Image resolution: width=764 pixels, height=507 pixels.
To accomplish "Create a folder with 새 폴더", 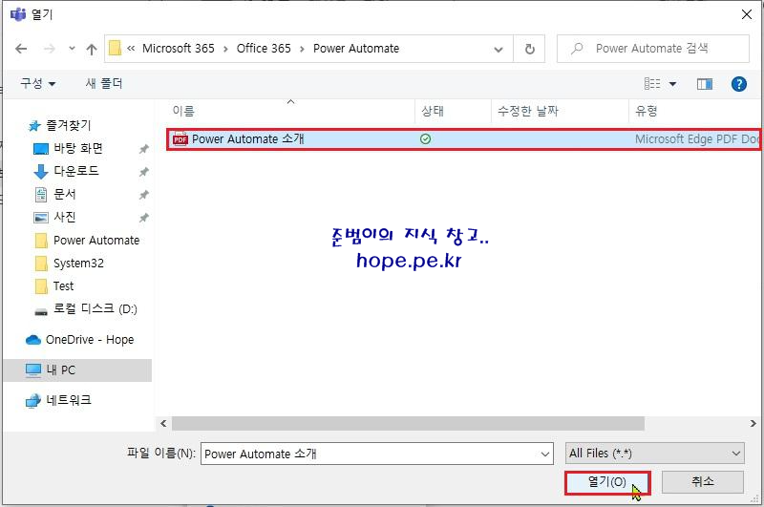I will point(104,83).
